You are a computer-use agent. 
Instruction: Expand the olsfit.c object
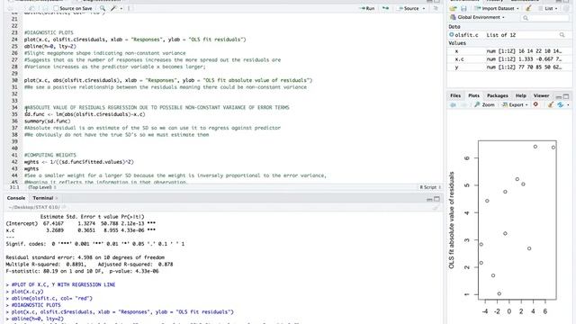[452, 35]
